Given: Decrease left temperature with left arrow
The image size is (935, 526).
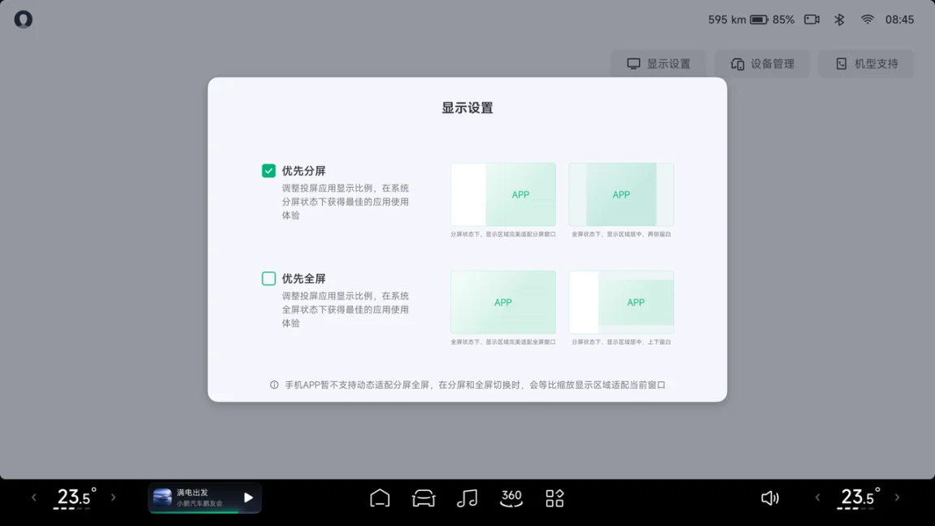Looking at the screenshot, I should pos(34,498).
